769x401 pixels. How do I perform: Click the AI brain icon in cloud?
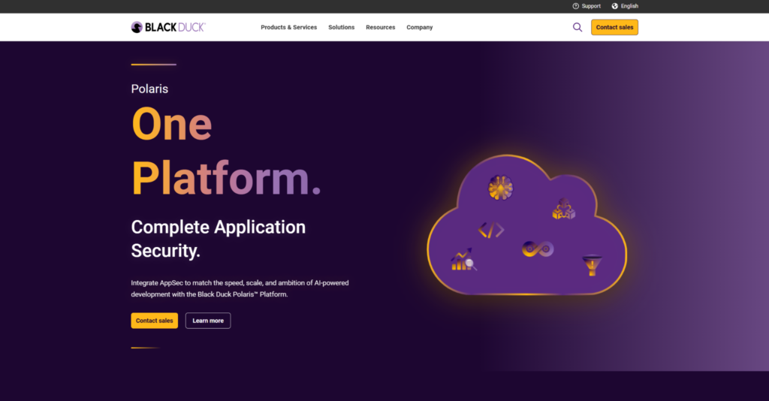pos(500,188)
